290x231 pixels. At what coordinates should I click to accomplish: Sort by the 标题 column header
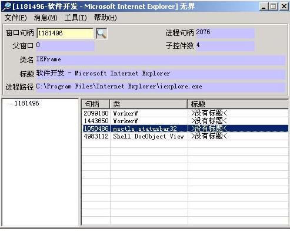238,104
